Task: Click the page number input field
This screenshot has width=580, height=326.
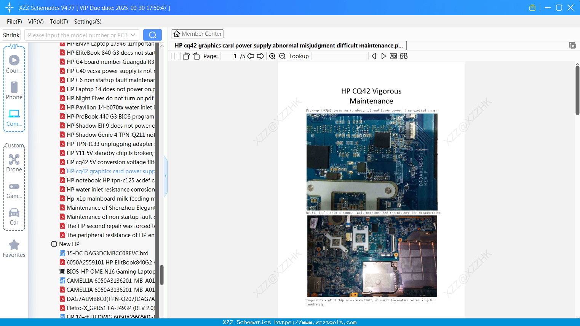Action: (230, 56)
